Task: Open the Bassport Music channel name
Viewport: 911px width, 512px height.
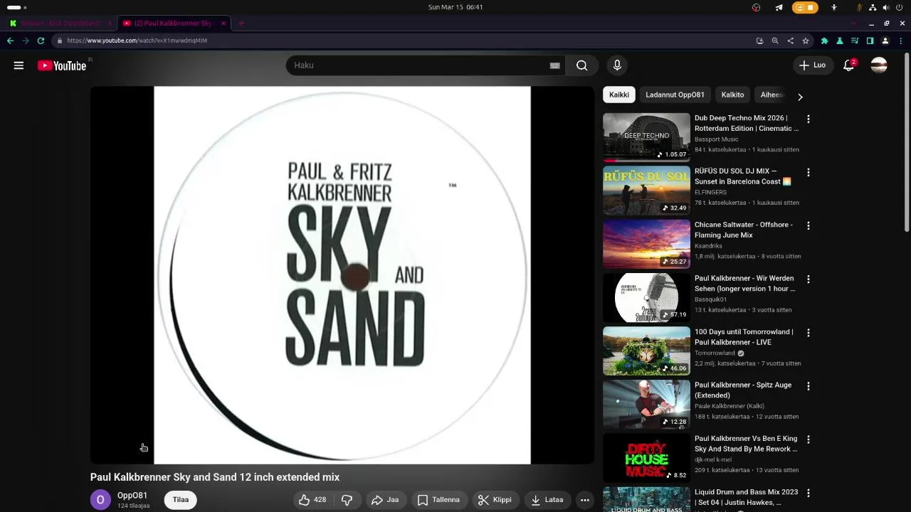Action: click(x=716, y=139)
